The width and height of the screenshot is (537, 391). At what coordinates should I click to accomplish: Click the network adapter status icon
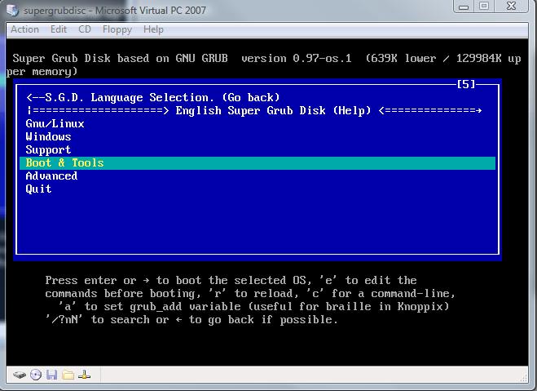tap(84, 375)
